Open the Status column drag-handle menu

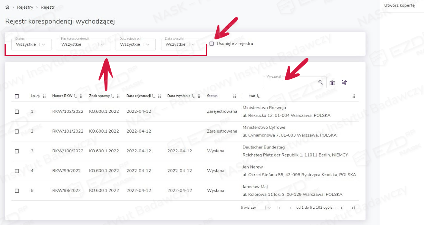tap(235, 96)
